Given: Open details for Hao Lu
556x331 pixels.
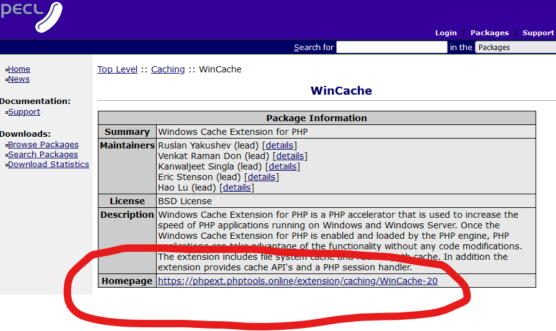Looking at the screenshot, I should pos(237,187).
